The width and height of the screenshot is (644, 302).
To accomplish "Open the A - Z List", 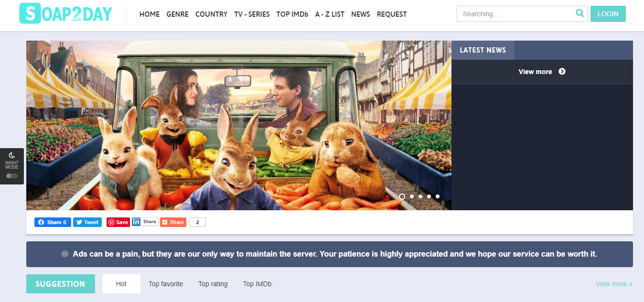I will (330, 14).
